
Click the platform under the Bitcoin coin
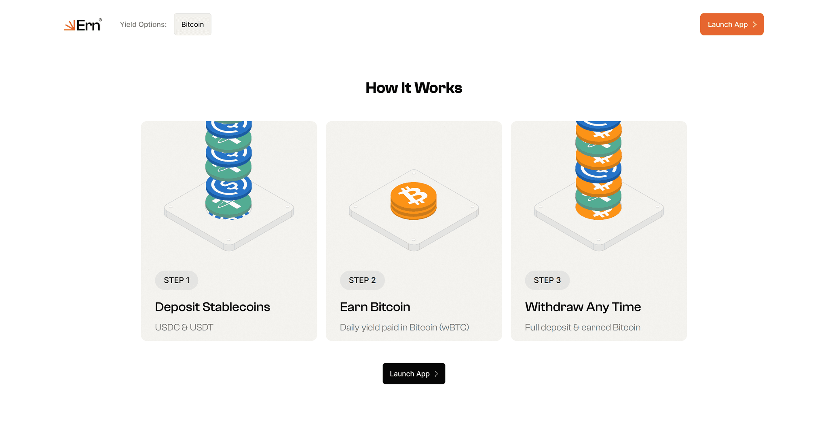pyautogui.click(x=414, y=226)
